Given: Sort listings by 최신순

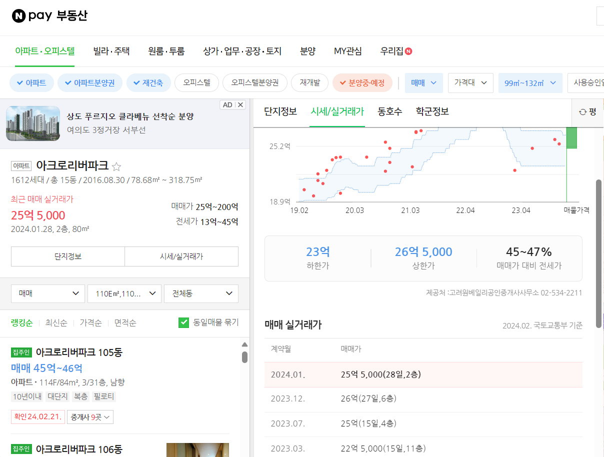Looking at the screenshot, I should (53, 322).
